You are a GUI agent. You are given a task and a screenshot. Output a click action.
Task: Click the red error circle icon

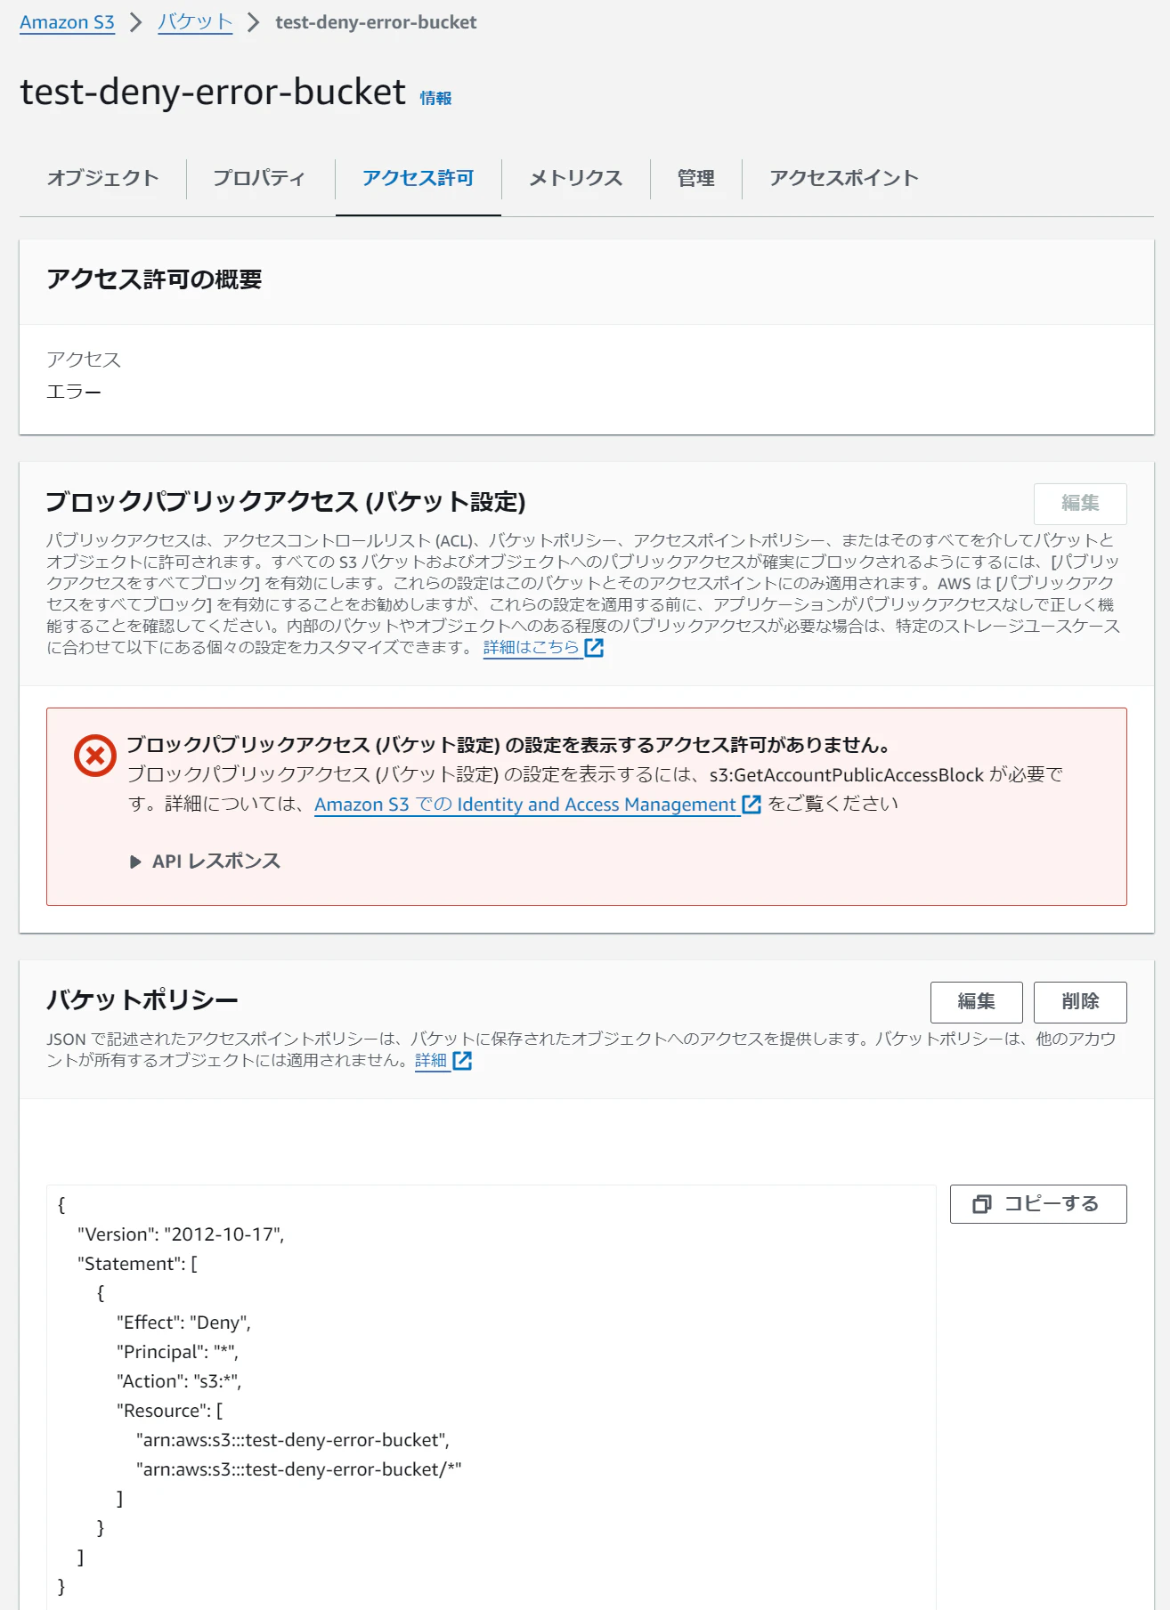pos(95,756)
